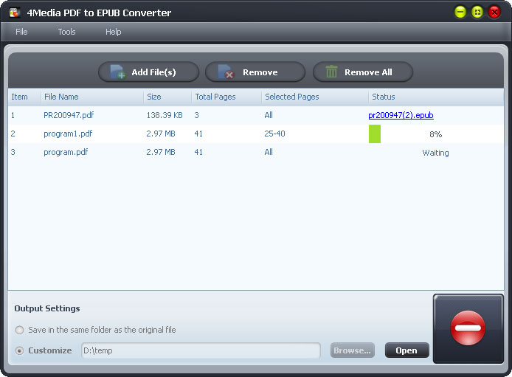
Task: Click the green trash bin icon
Action: coord(331,72)
